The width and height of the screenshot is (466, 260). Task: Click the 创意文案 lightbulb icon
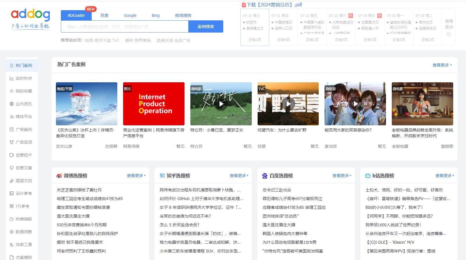click(12, 168)
